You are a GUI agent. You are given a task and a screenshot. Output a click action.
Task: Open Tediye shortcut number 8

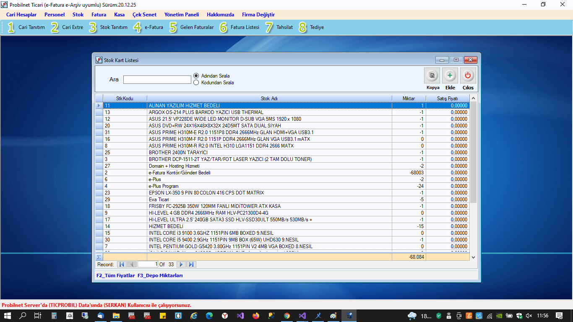(x=311, y=27)
